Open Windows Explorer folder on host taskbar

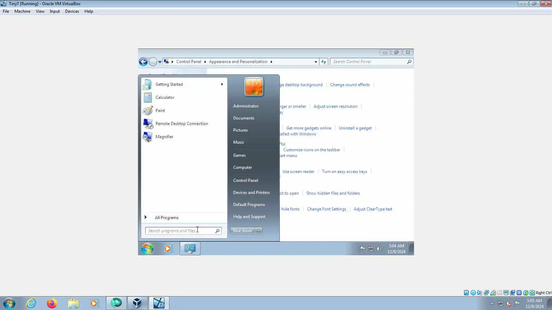coord(73,303)
